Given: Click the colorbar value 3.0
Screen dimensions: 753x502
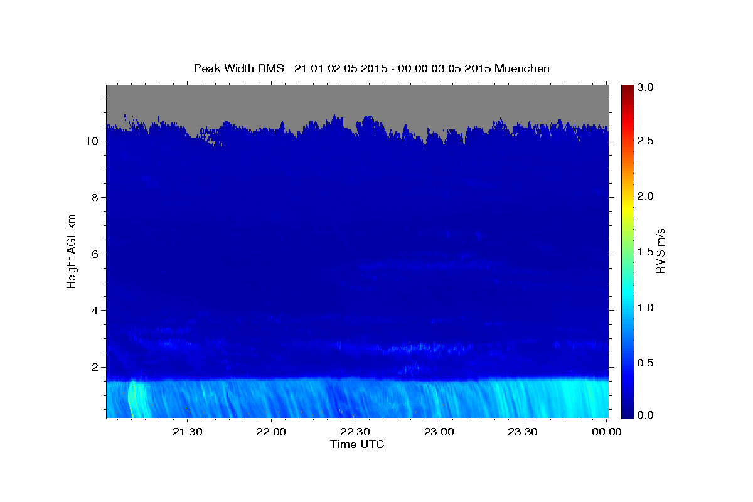Looking at the screenshot, I should pyautogui.click(x=645, y=87).
